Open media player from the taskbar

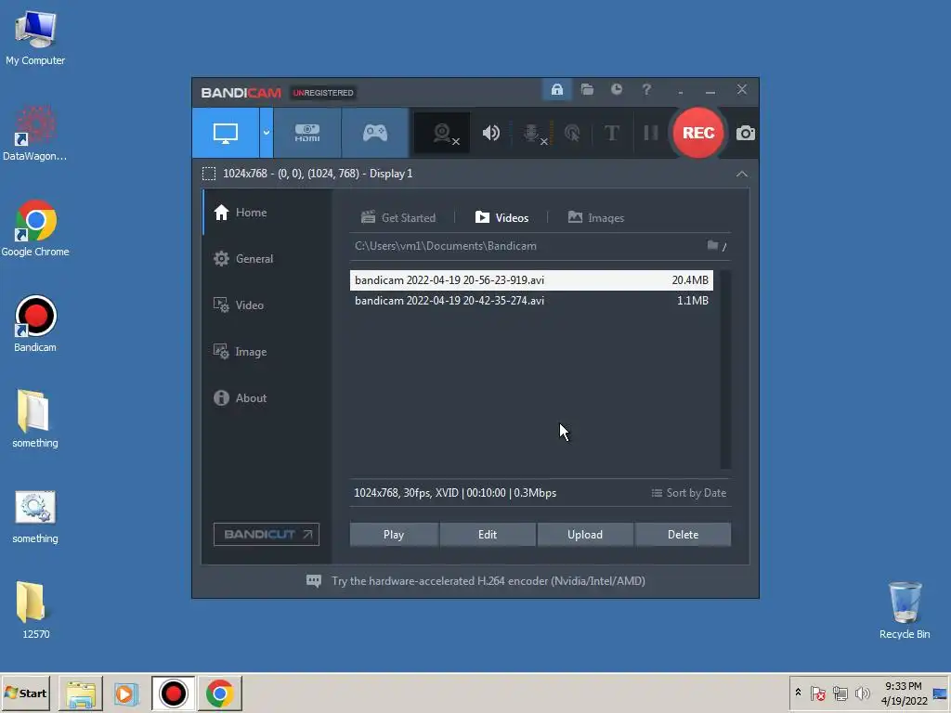tap(126, 693)
